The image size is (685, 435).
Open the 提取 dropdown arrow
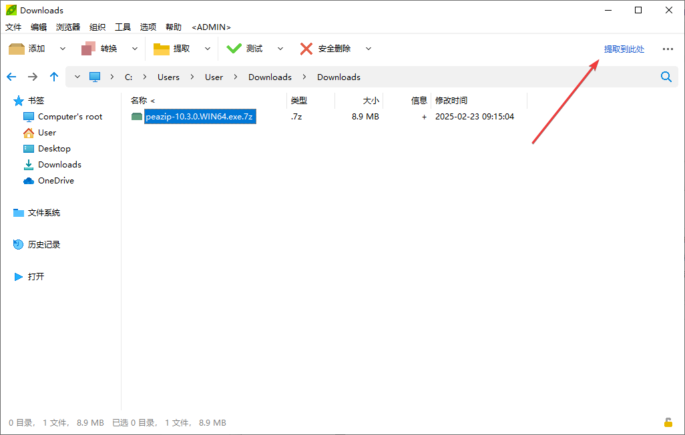point(207,48)
